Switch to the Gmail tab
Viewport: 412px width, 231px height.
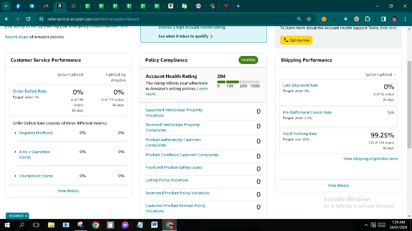(x=46, y=6)
